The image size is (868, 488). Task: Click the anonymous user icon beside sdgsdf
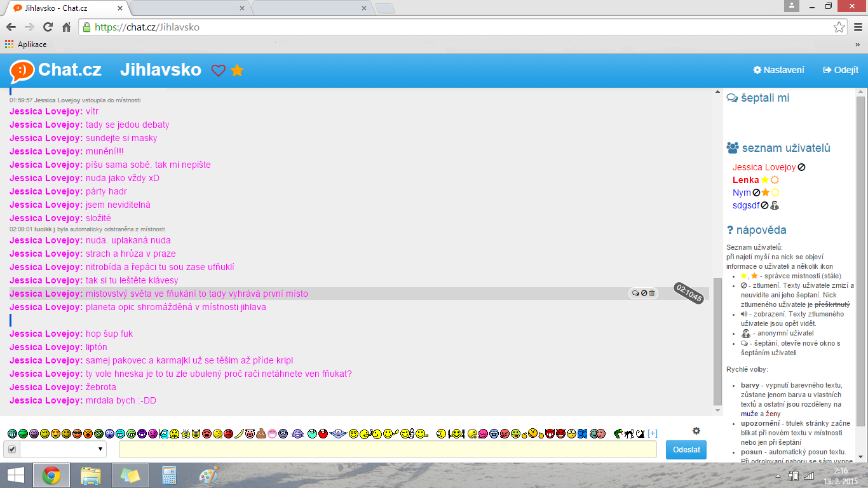775,205
